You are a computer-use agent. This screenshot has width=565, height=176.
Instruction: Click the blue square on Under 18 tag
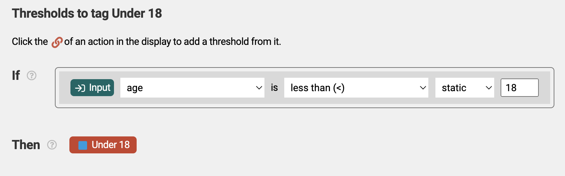coord(83,145)
